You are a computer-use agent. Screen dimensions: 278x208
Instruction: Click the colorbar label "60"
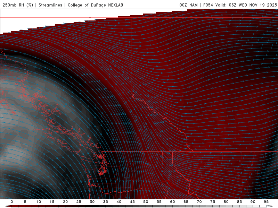[x=172, y=202]
